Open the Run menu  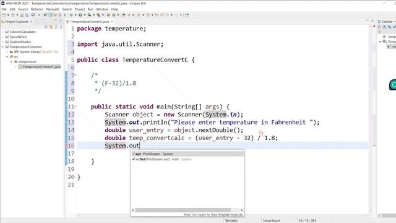click(90, 9)
